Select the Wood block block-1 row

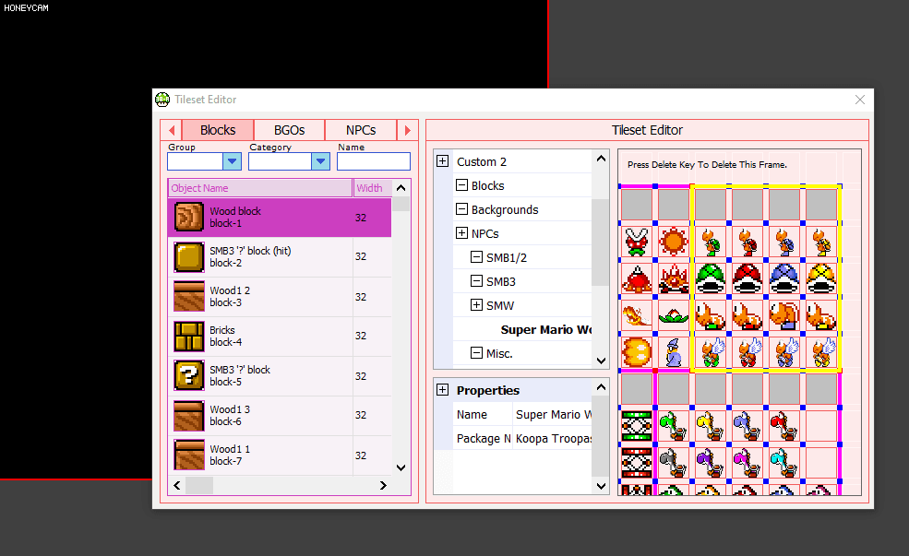pos(280,218)
